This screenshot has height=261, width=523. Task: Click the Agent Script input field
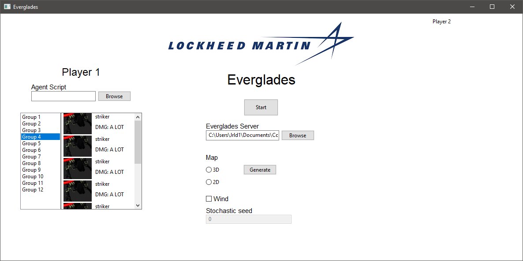click(x=64, y=96)
